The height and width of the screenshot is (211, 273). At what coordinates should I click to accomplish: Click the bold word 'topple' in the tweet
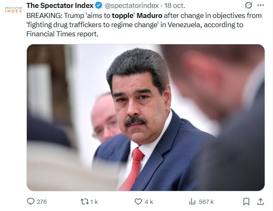point(123,15)
